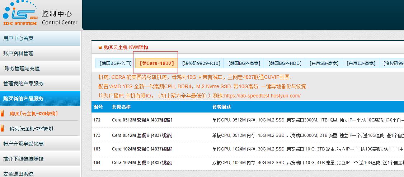Select package number 163

click(x=97, y=149)
